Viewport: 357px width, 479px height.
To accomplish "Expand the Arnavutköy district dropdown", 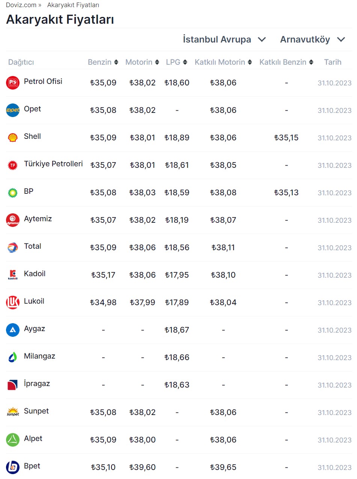I will pyautogui.click(x=312, y=40).
